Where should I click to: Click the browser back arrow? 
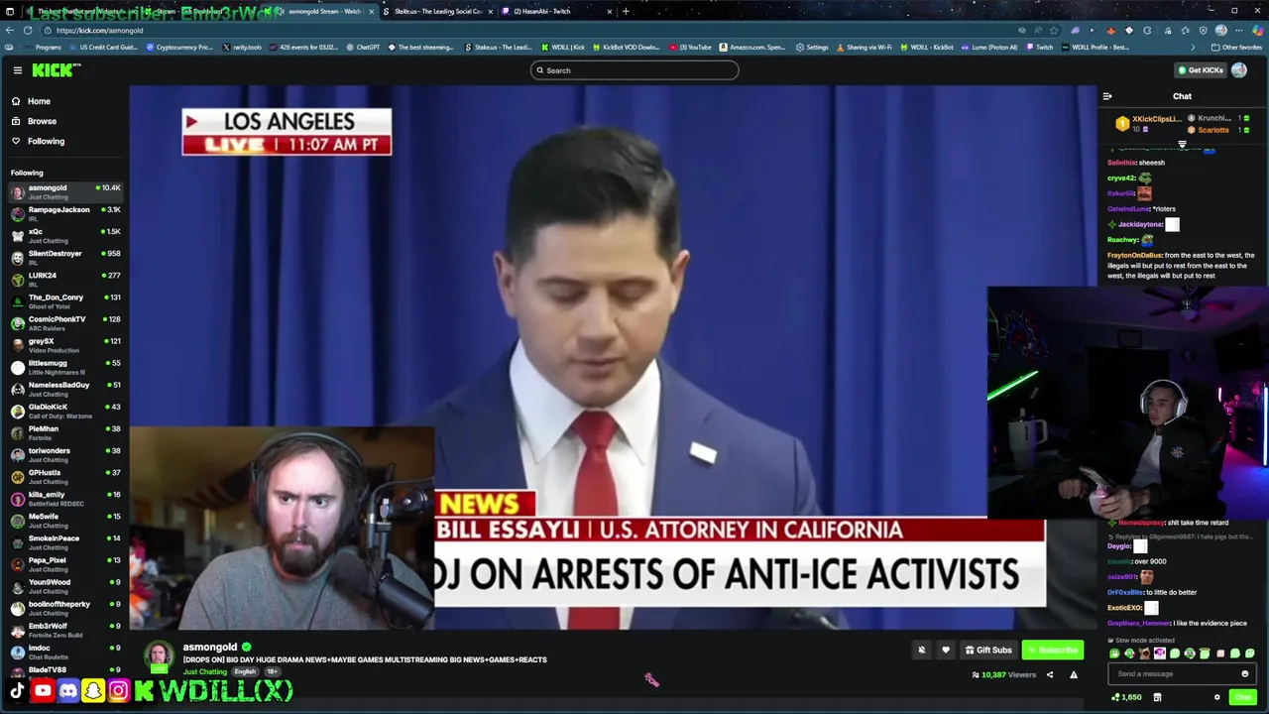11,30
